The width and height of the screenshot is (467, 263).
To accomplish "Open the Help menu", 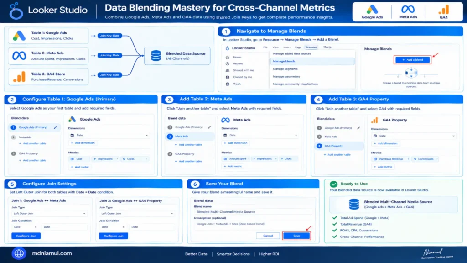I will pyautogui.click(x=327, y=47).
